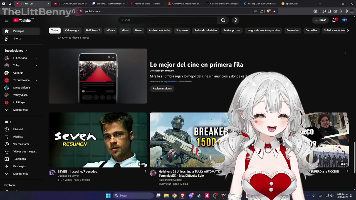The width and height of the screenshot is (356, 200).
Task: Click the YouTube search input field
Action: pos(168,20)
